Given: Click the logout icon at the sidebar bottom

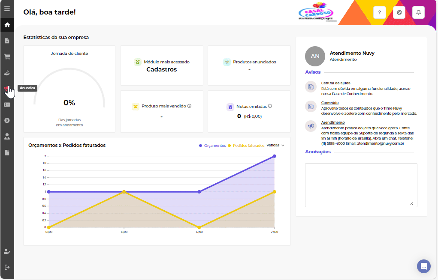Looking at the screenshot, I should click(x=7, y=267).
